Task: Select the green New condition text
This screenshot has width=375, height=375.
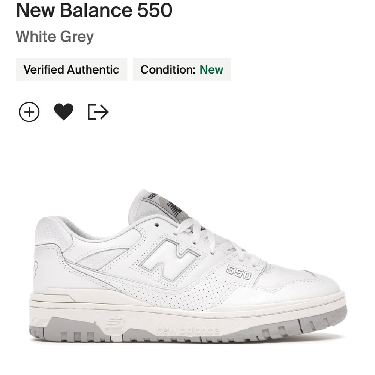Action: pyautogui.click(x=211, y=69)
